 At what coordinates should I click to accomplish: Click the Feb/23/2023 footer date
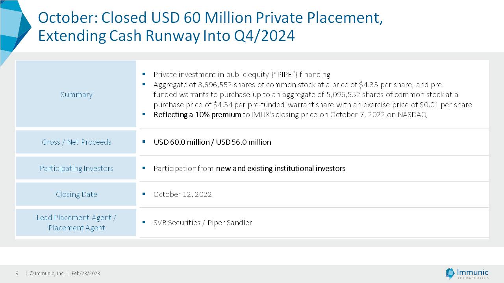[85, 273]
